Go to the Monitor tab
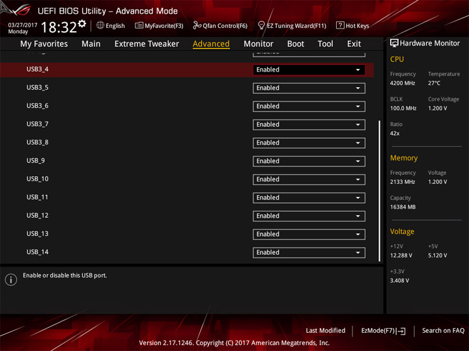 pyautogui.click(x=259, y=44)
